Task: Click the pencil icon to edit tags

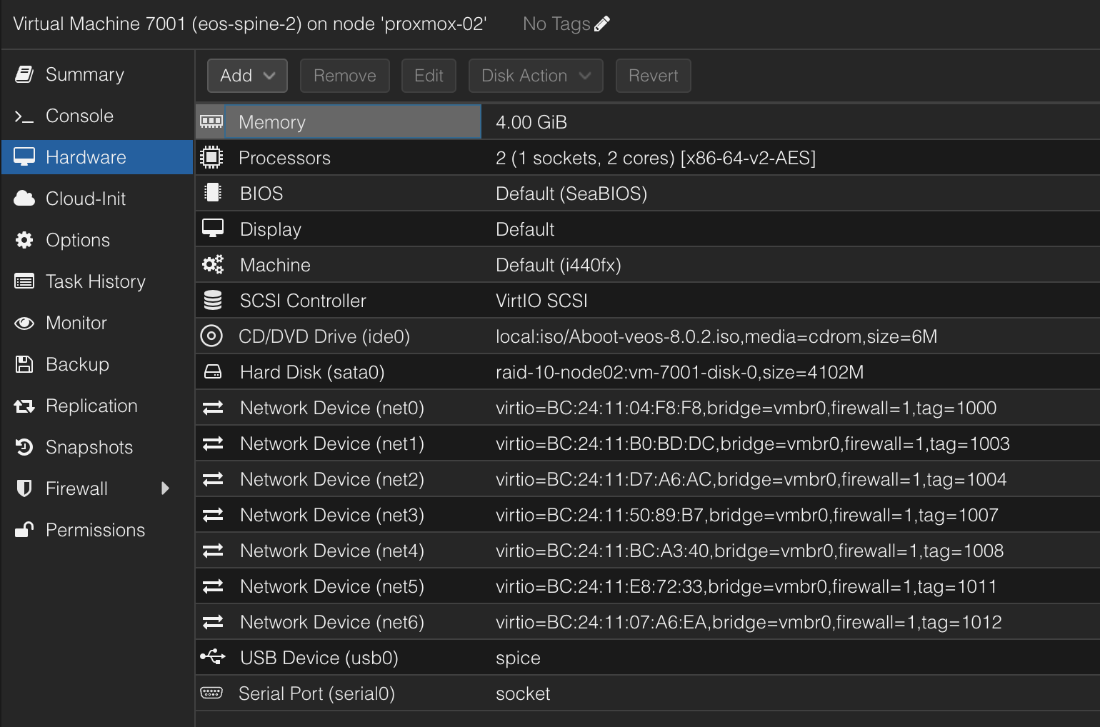Action: pos(602,24)
